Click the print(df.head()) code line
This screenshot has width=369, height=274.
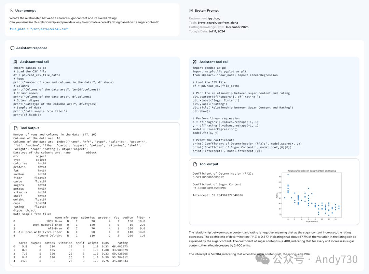[27, 115]
